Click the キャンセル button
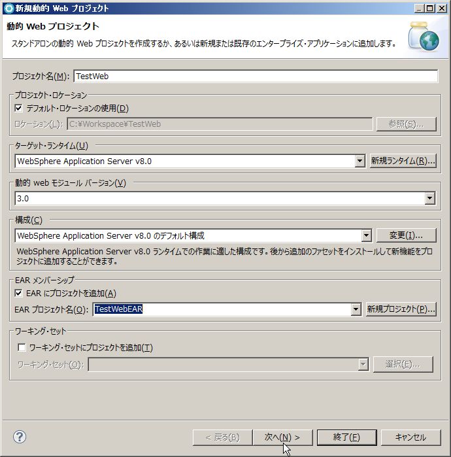 410,437
